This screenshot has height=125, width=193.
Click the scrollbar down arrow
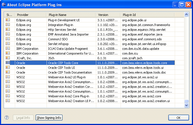click(187, 105)
